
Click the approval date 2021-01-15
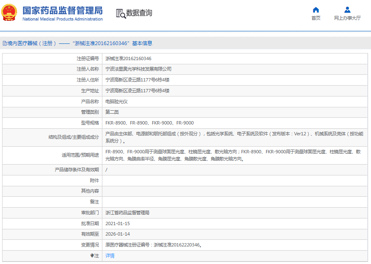tap(117, 223)
